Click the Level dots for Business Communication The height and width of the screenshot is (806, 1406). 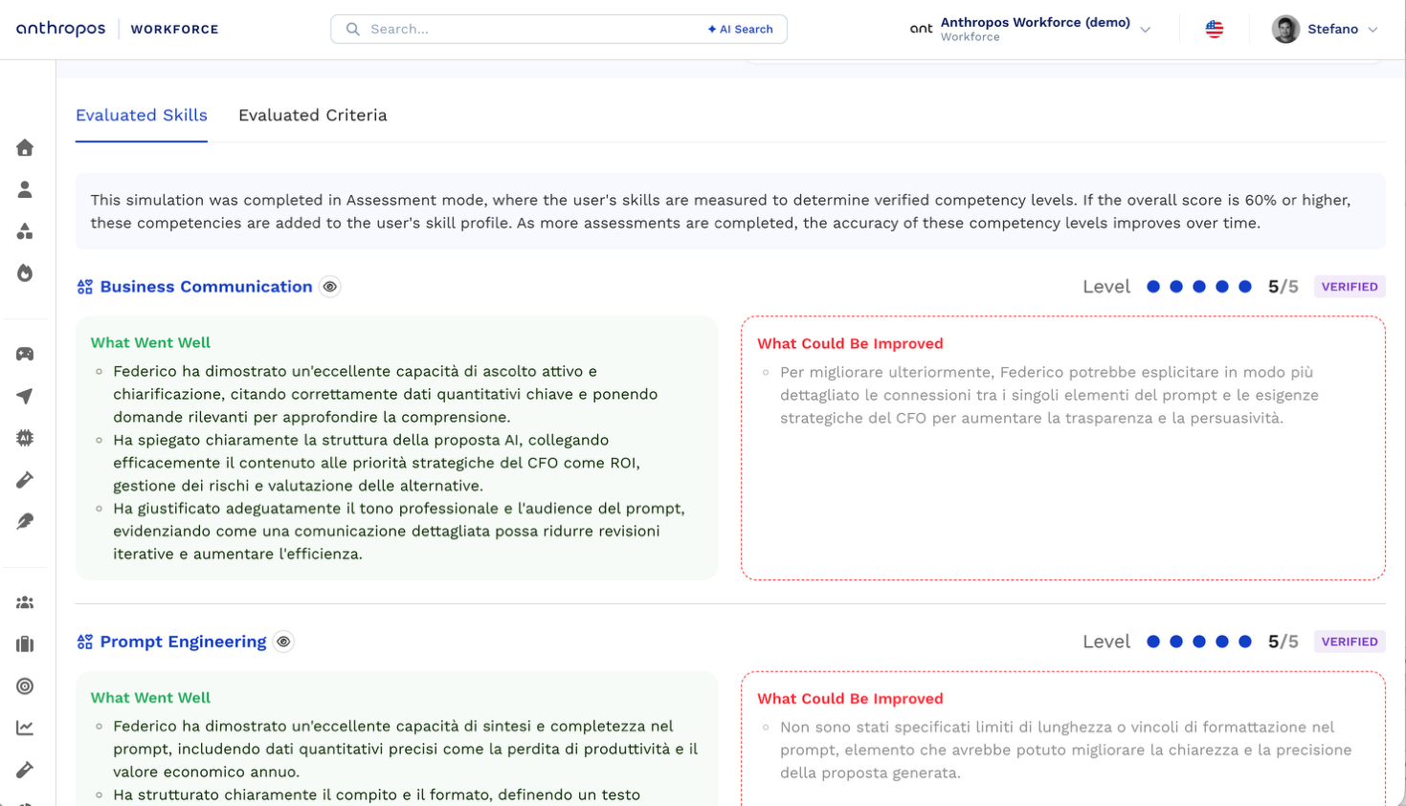pos(1199,287)
